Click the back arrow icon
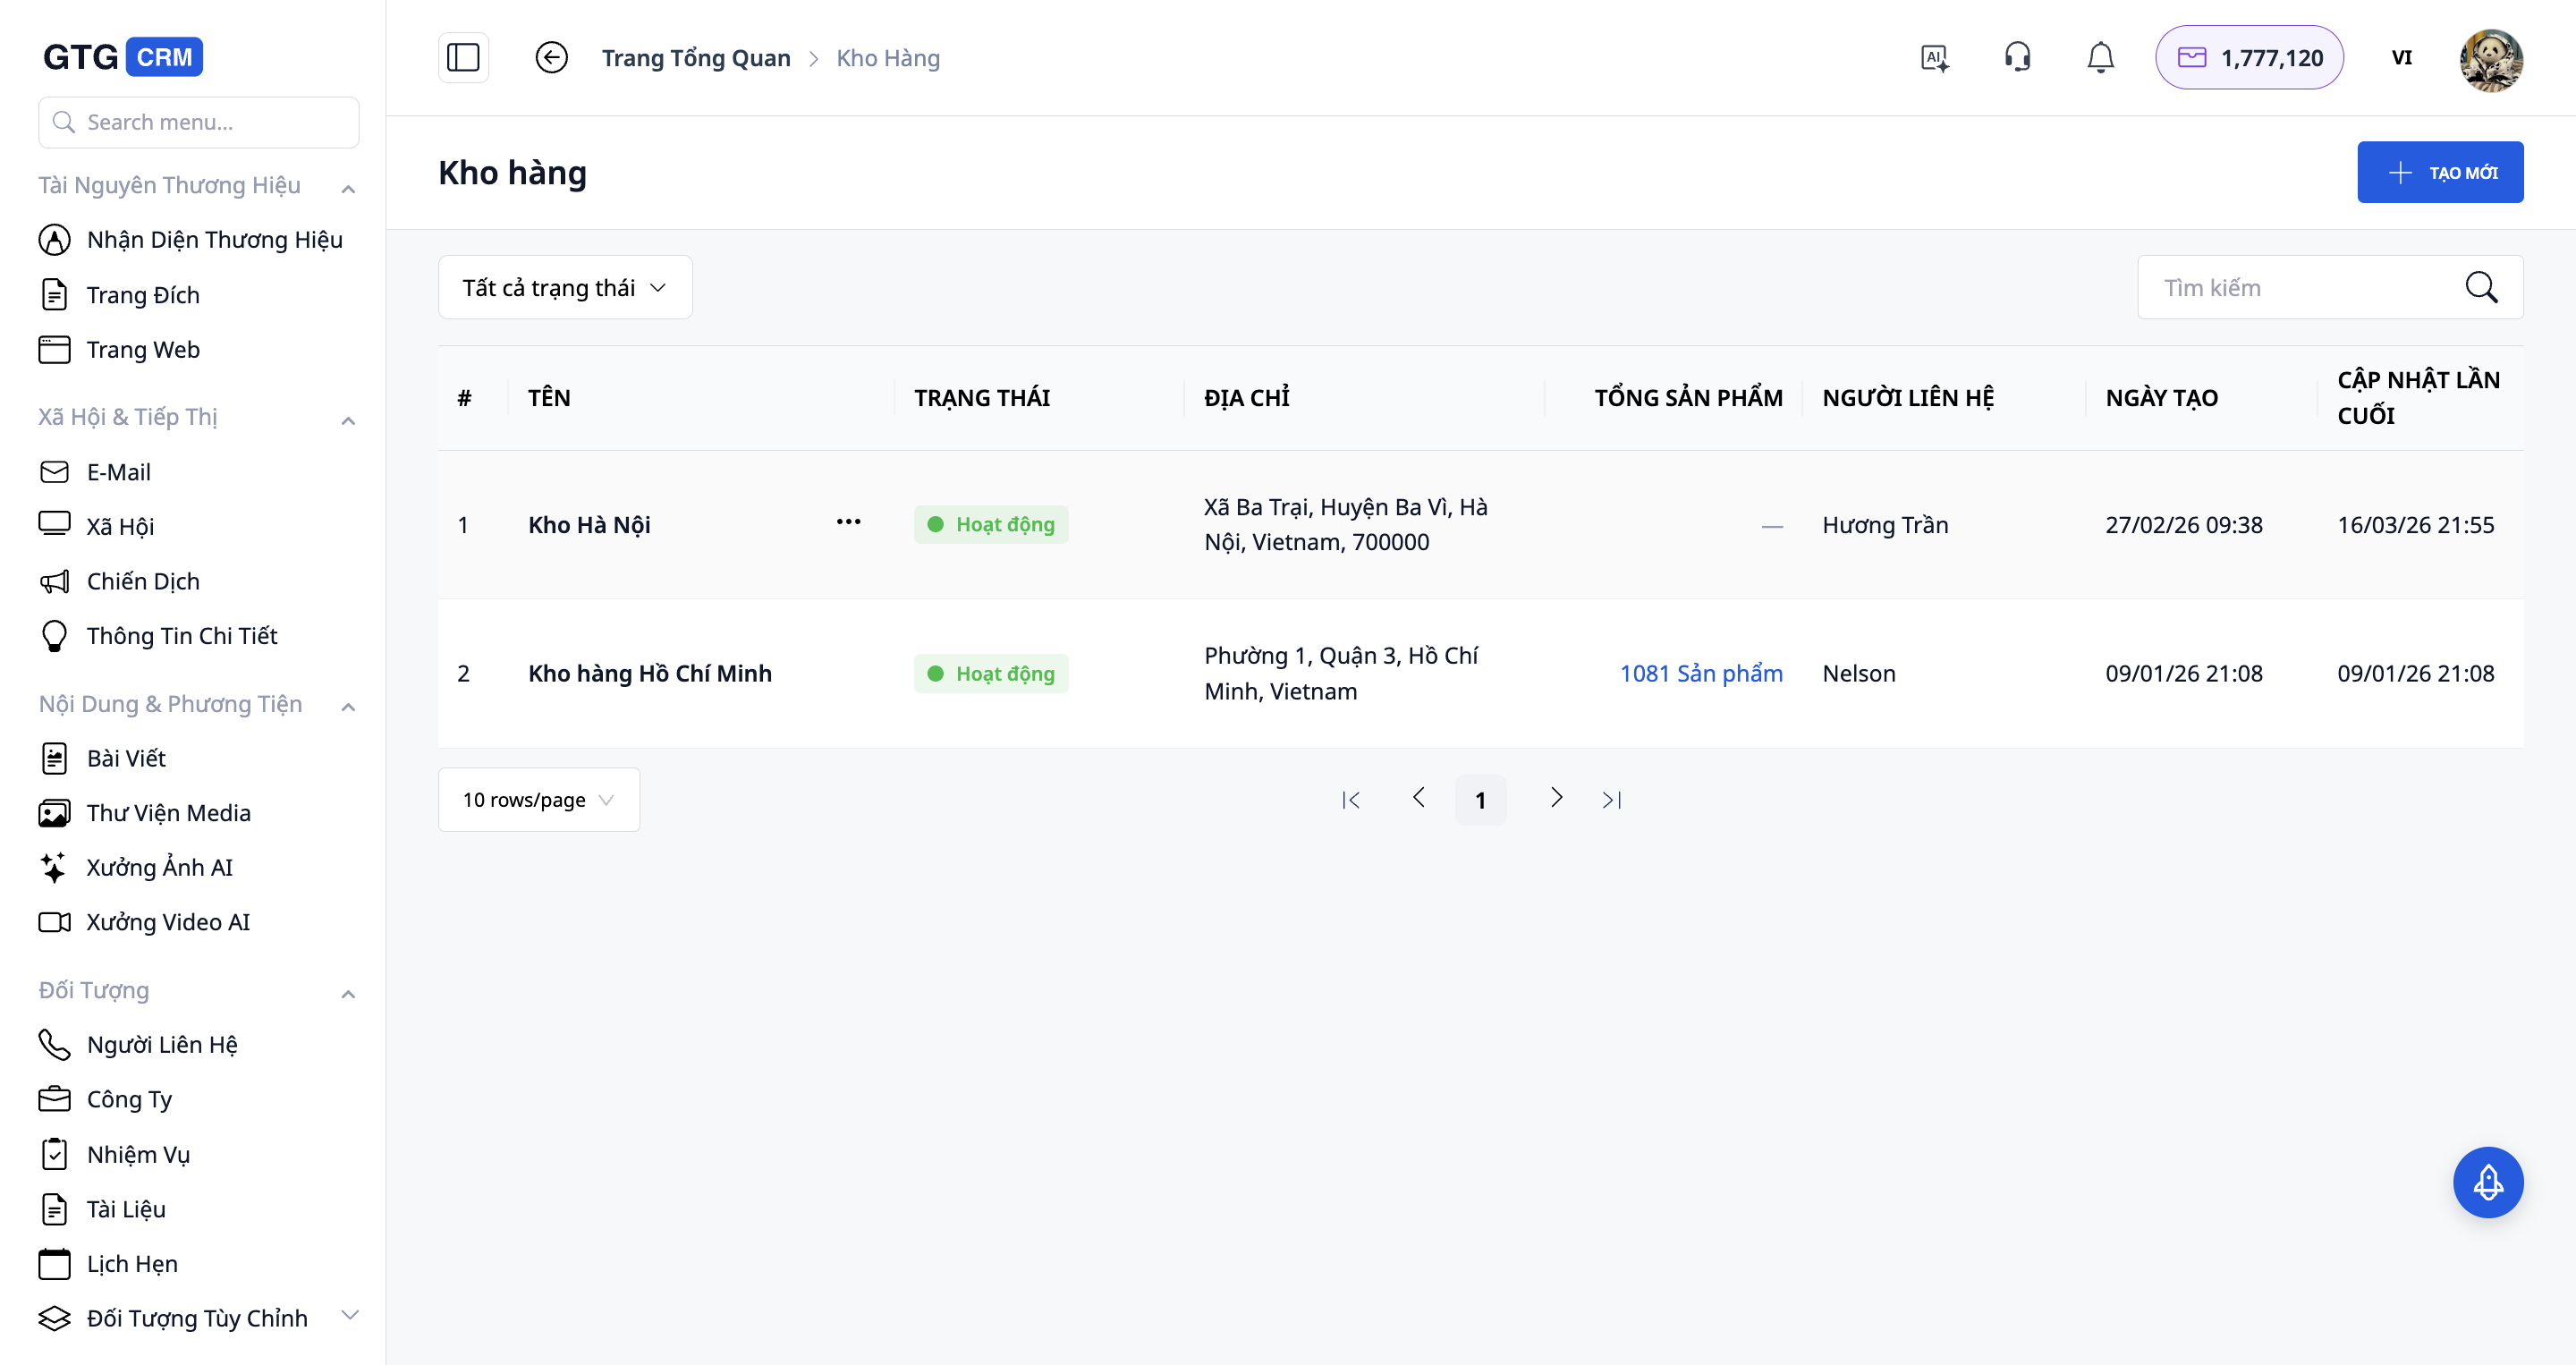Viewport: 2576px width, 1365px height. [551, 58]
